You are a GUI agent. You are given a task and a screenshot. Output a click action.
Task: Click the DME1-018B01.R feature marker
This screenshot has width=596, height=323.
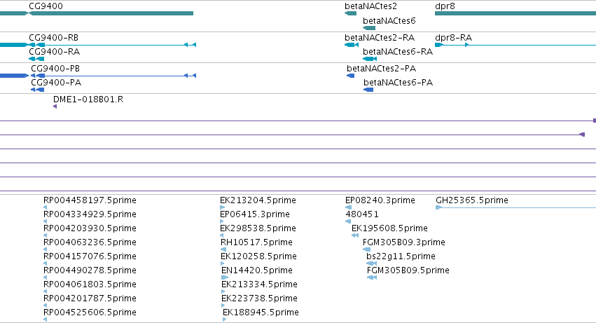(55, 106)
